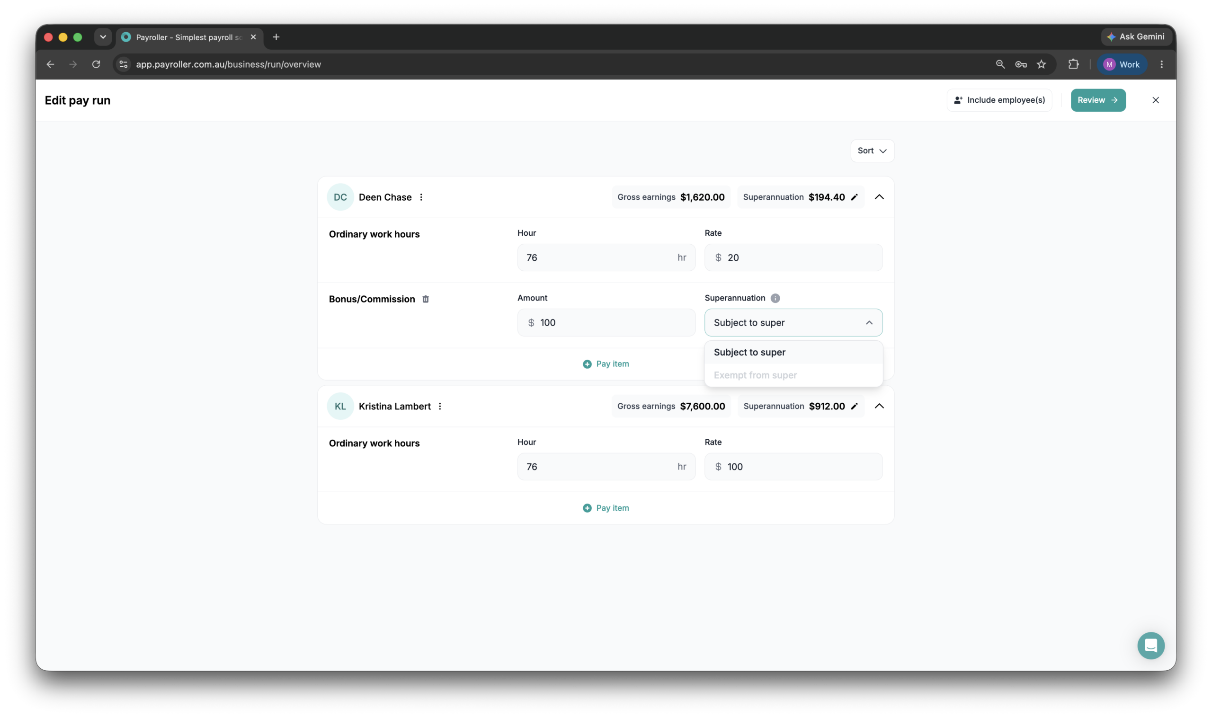Show the Superannuation info tooltip icon

775,298
